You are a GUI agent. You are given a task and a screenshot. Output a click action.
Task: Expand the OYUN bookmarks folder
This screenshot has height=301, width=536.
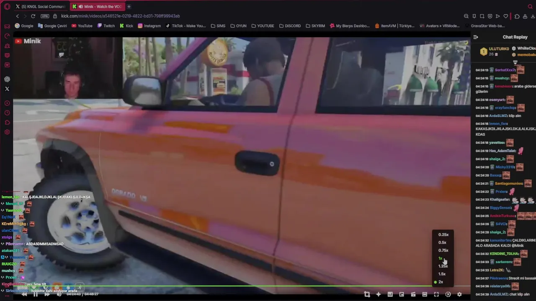coord(238,26)
